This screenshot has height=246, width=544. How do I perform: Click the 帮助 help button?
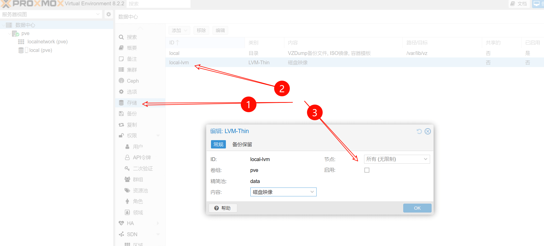pos(223,208)
